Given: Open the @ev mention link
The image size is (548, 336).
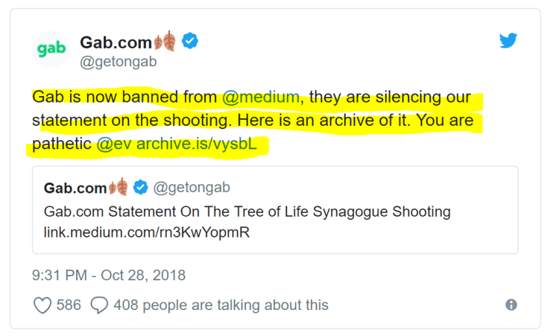Looking at the screenshot, I should pos(114,145).
